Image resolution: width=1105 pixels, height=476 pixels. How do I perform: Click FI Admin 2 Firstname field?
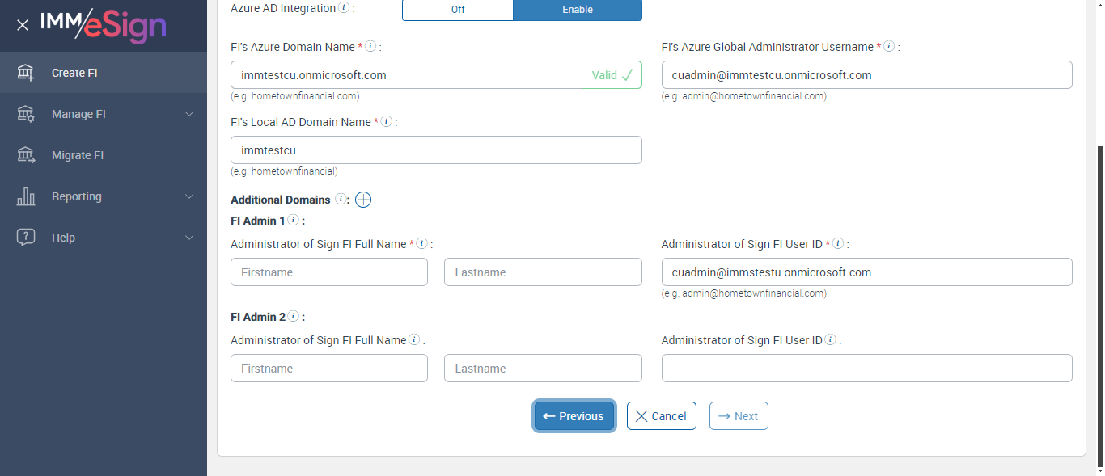[x=329, y=369]
